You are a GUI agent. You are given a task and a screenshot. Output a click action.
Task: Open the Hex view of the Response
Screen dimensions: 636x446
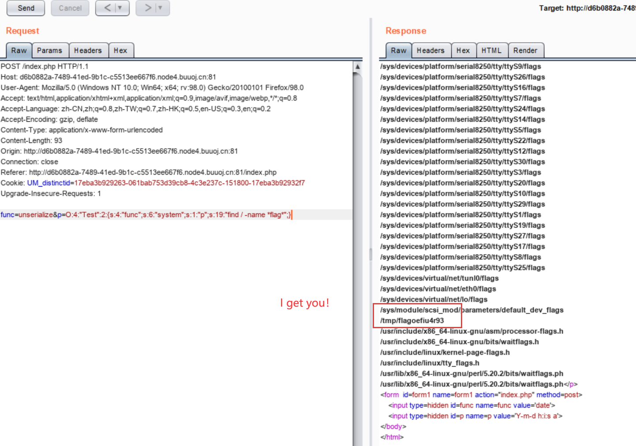pyautogui.click(x=463, y=50)
